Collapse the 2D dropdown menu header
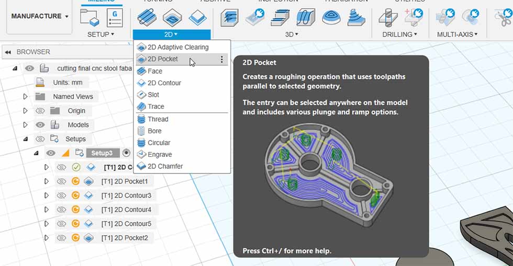The image size is (513, 266). click(x=172, y=34)
